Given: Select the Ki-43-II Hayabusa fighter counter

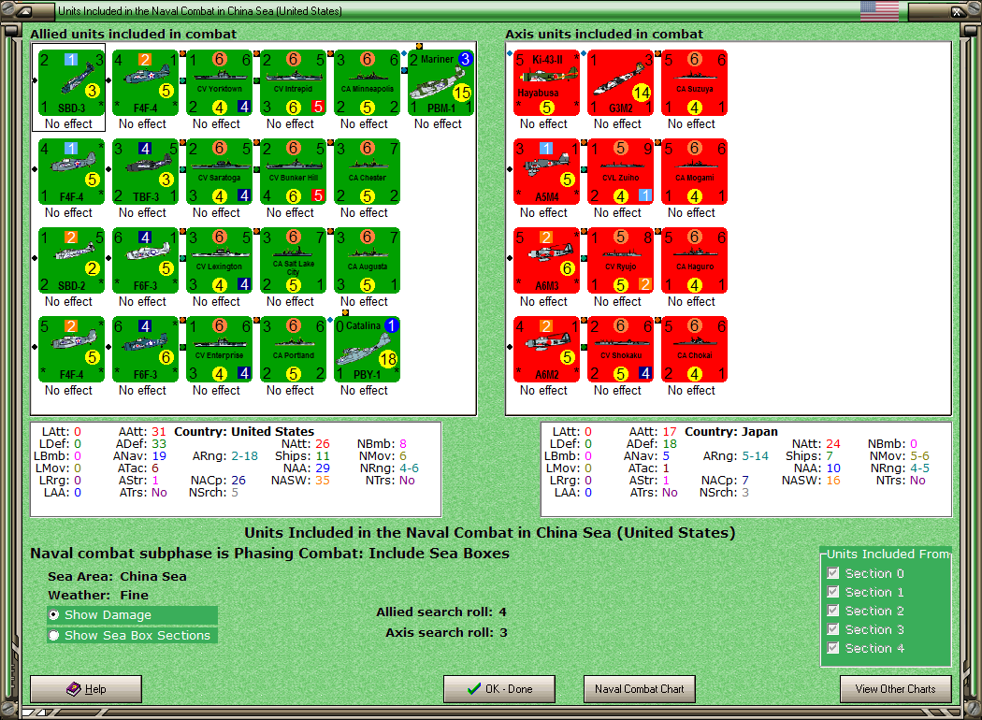Looking at the screenshot, I should tap(547, 82).
